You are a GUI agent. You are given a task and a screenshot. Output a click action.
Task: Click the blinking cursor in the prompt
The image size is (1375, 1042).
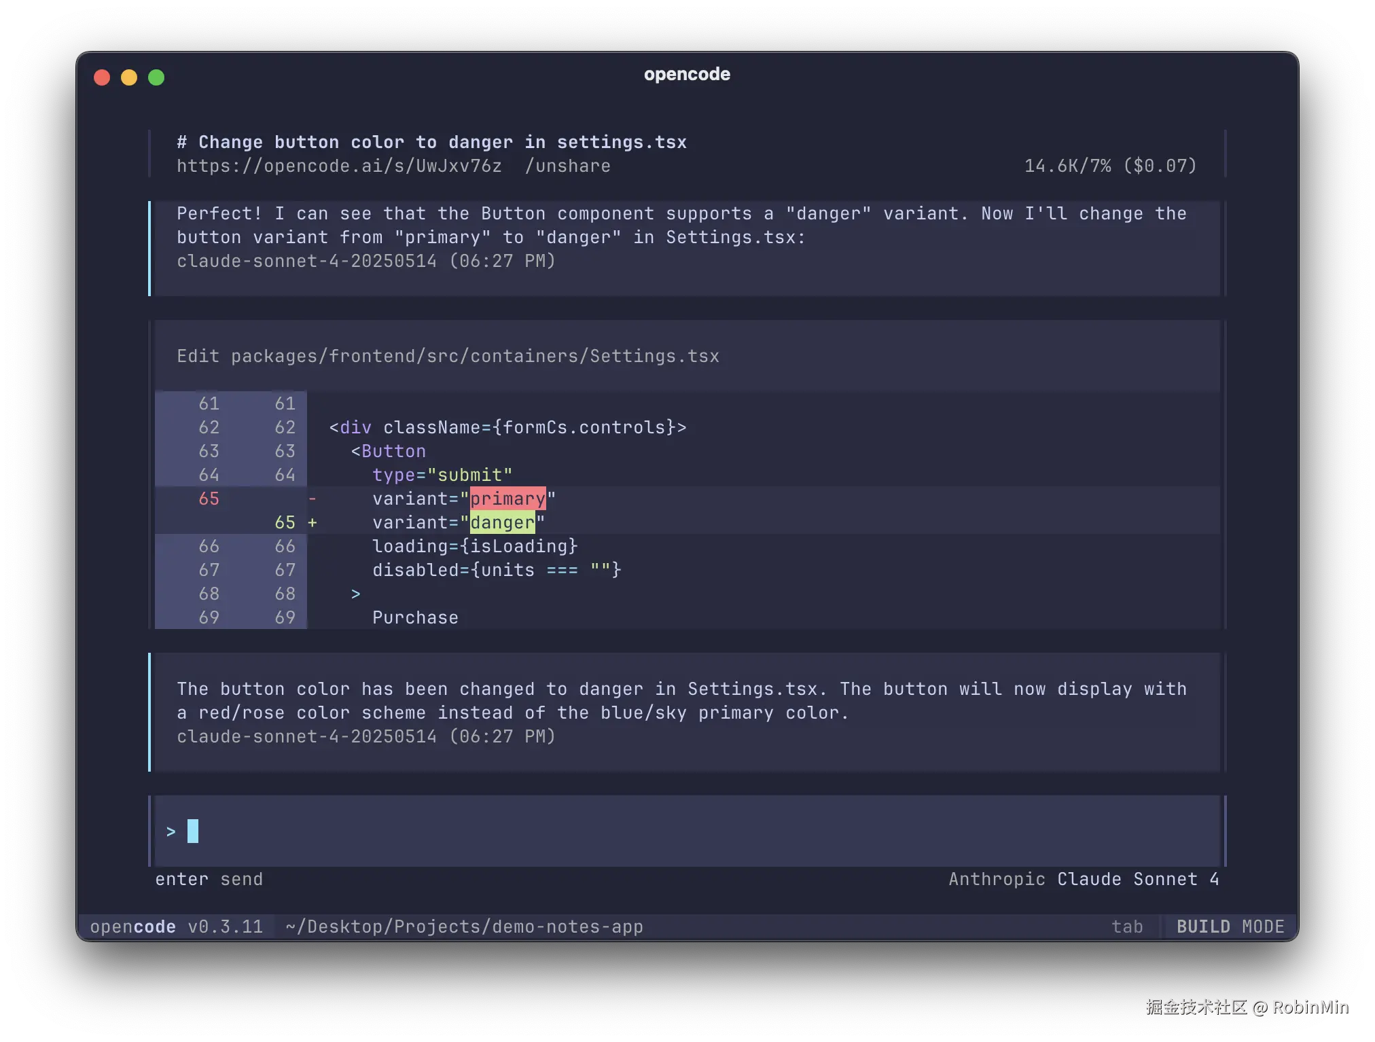tap(194, 830)
